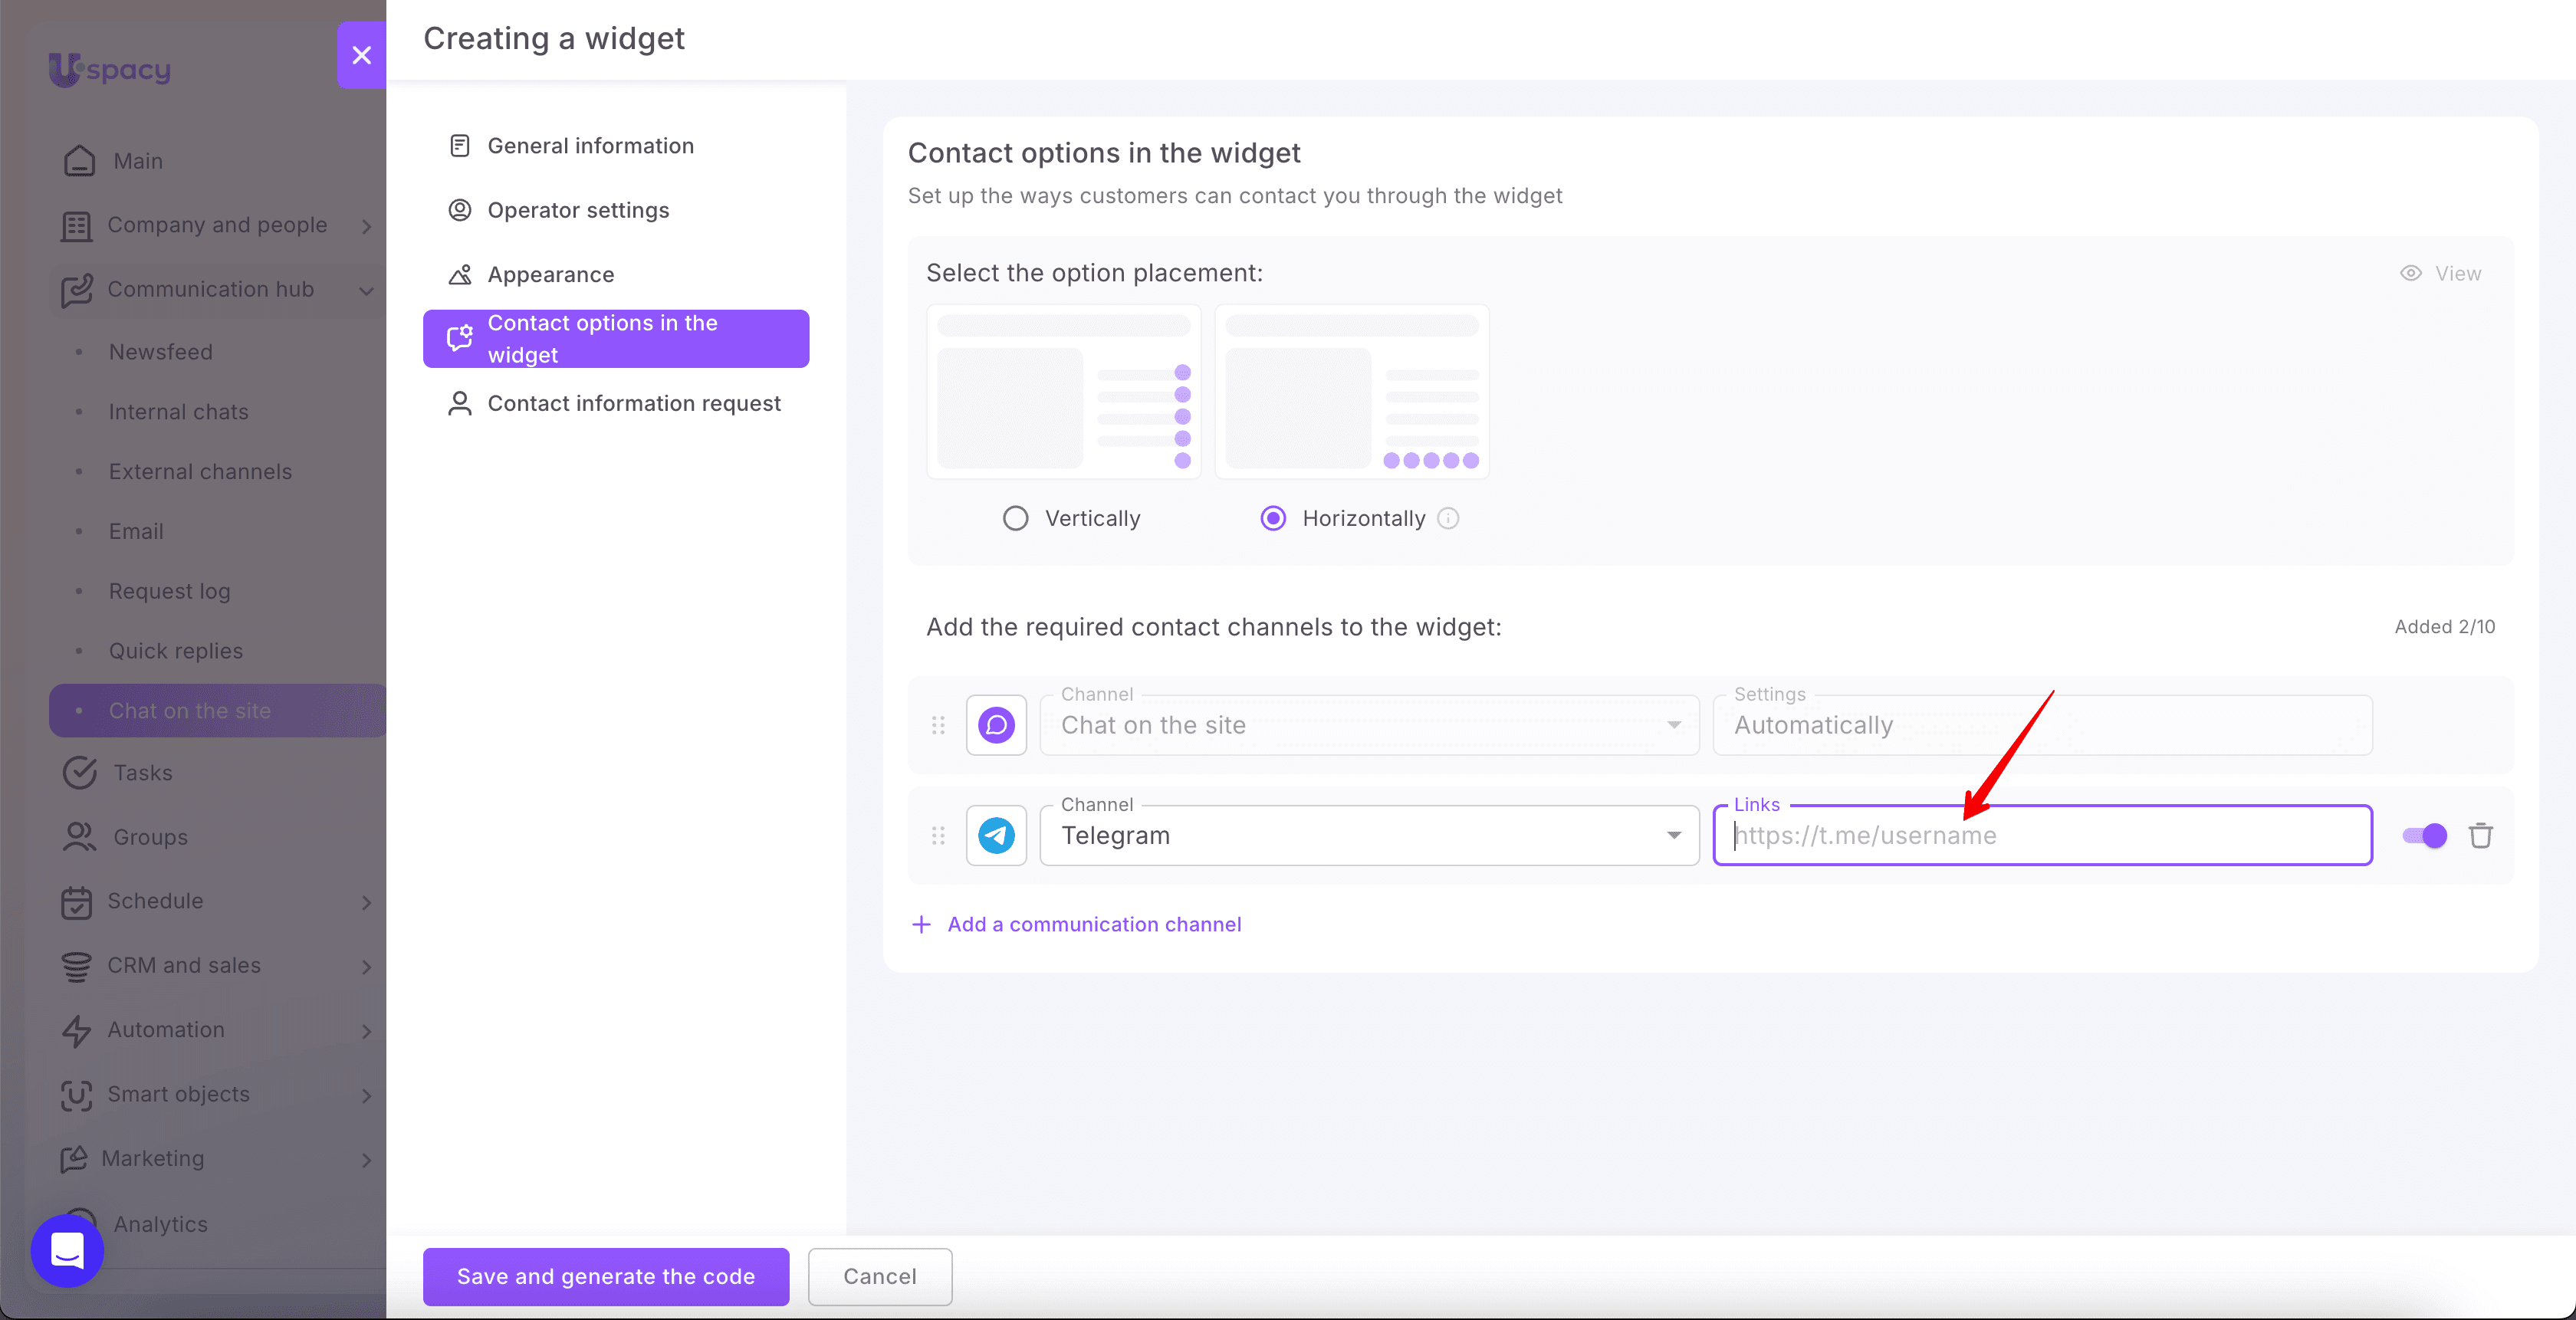
Task: Click the CRM and sales stack icon
Action: point(76,966)
